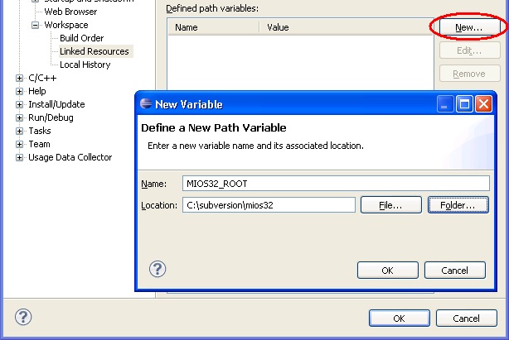Expand the C/C++ preferences node
The height and width of the screenshot is (340, 509).
tap(20, 78)
